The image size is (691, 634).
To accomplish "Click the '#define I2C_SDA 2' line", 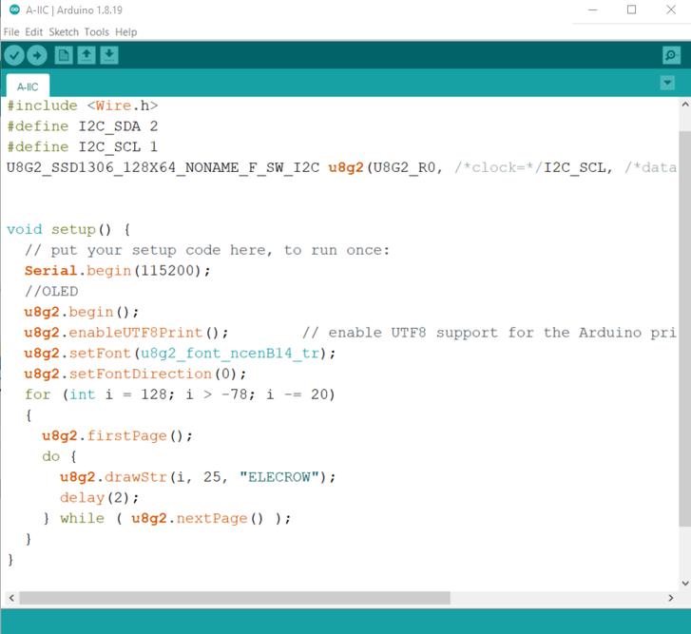I will (x=83, y=126).
